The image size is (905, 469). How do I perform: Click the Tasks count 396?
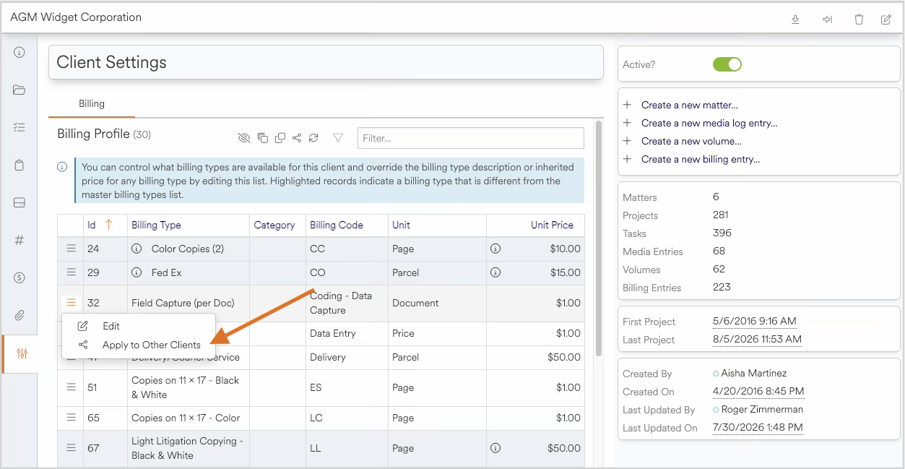(x=722, y=233)
